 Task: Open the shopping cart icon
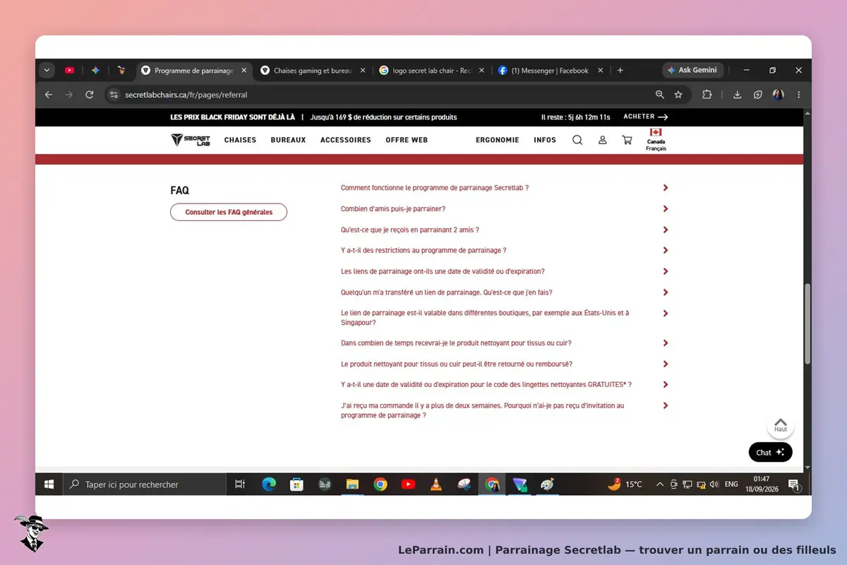[x=627, y=140]
